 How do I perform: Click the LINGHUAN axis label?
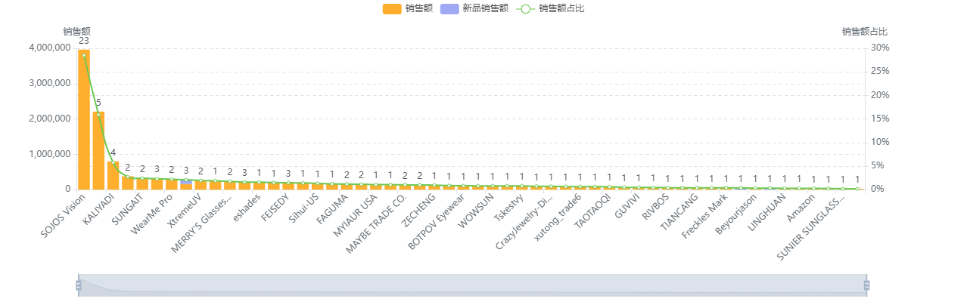767,211
